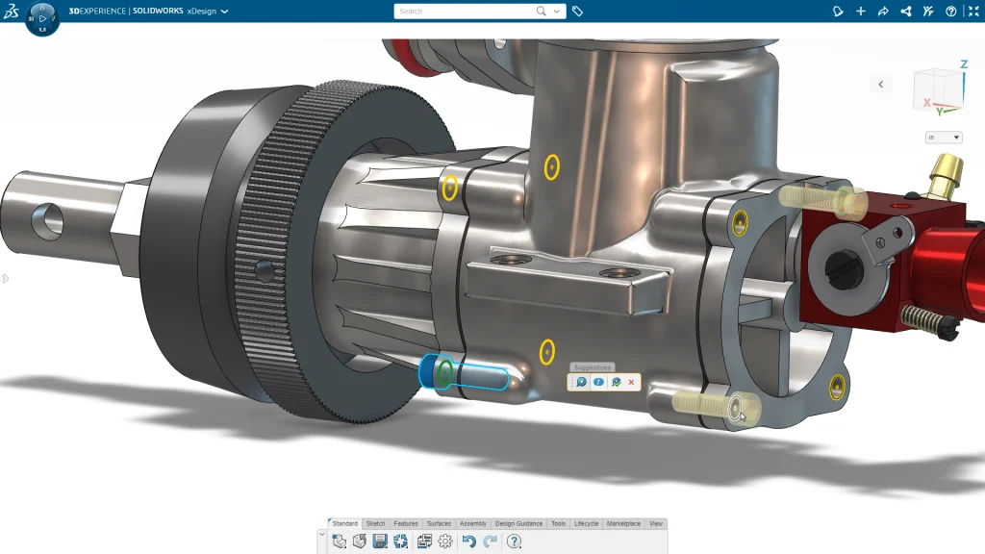985x554 pixels.
Task: Switch to the Sketch tab
Action: [375, 524]
